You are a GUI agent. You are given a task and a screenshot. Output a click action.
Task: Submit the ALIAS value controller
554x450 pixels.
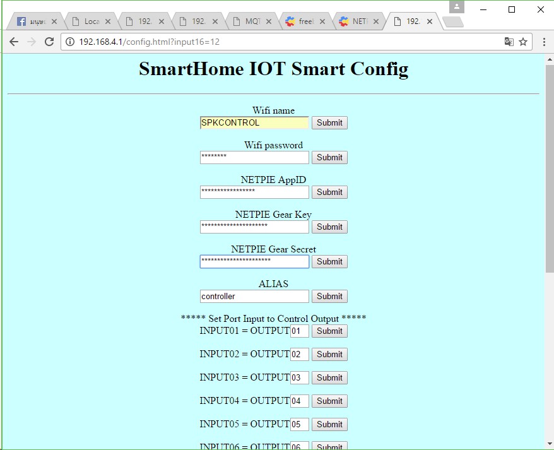329,296
